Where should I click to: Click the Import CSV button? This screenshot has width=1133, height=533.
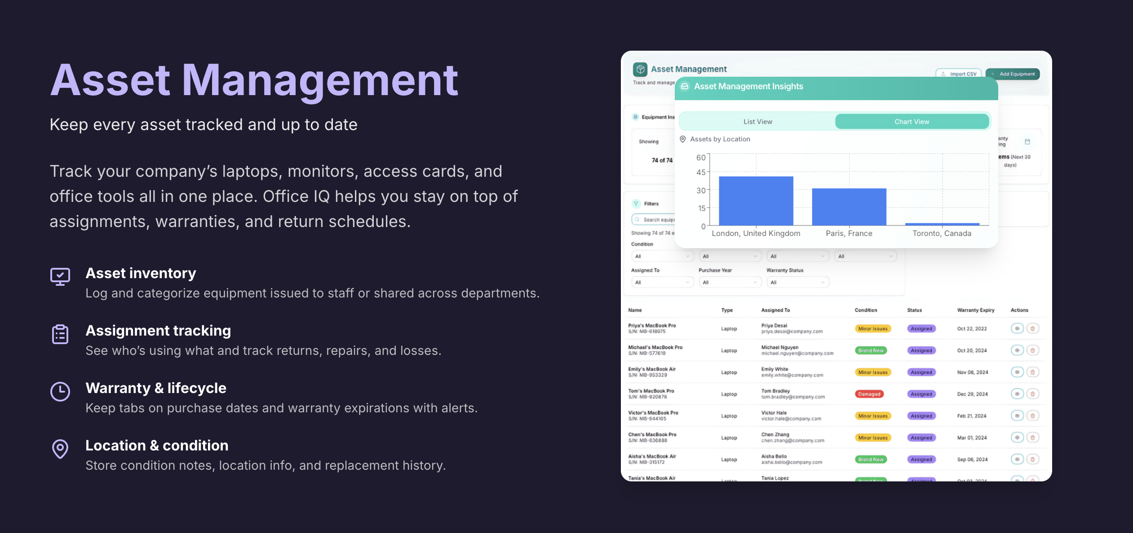point(959,74)
